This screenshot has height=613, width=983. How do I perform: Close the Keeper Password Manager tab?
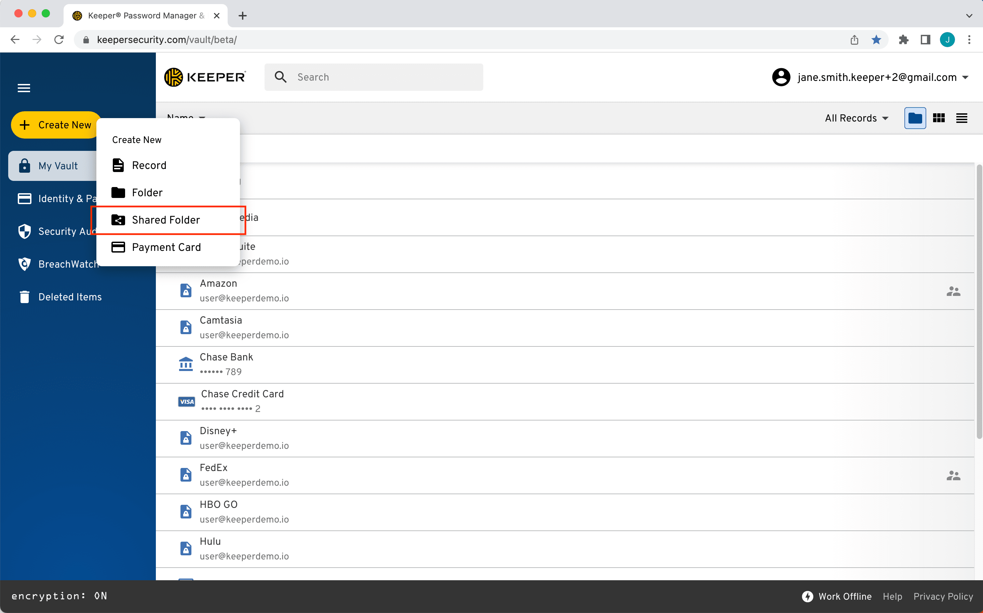coord(216,15)
